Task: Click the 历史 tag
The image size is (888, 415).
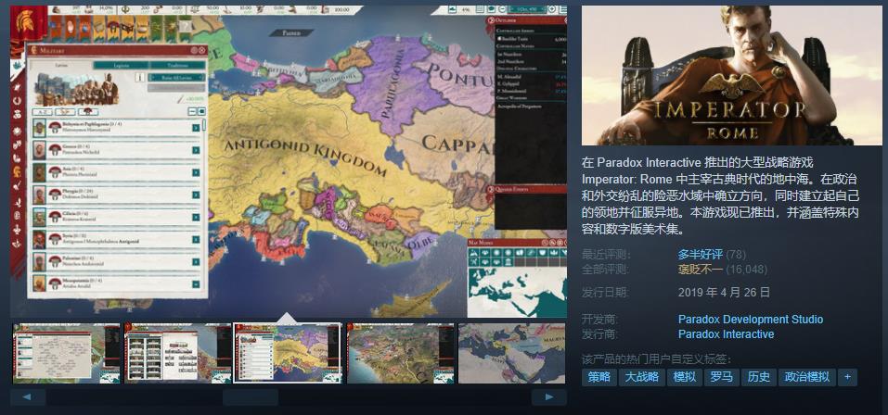Action: 759,377
